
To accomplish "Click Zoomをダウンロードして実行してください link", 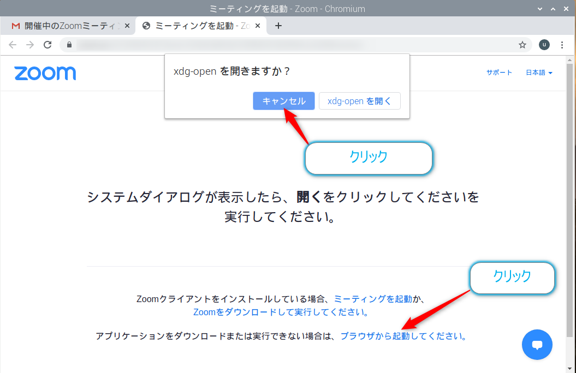I will (281, 312).
